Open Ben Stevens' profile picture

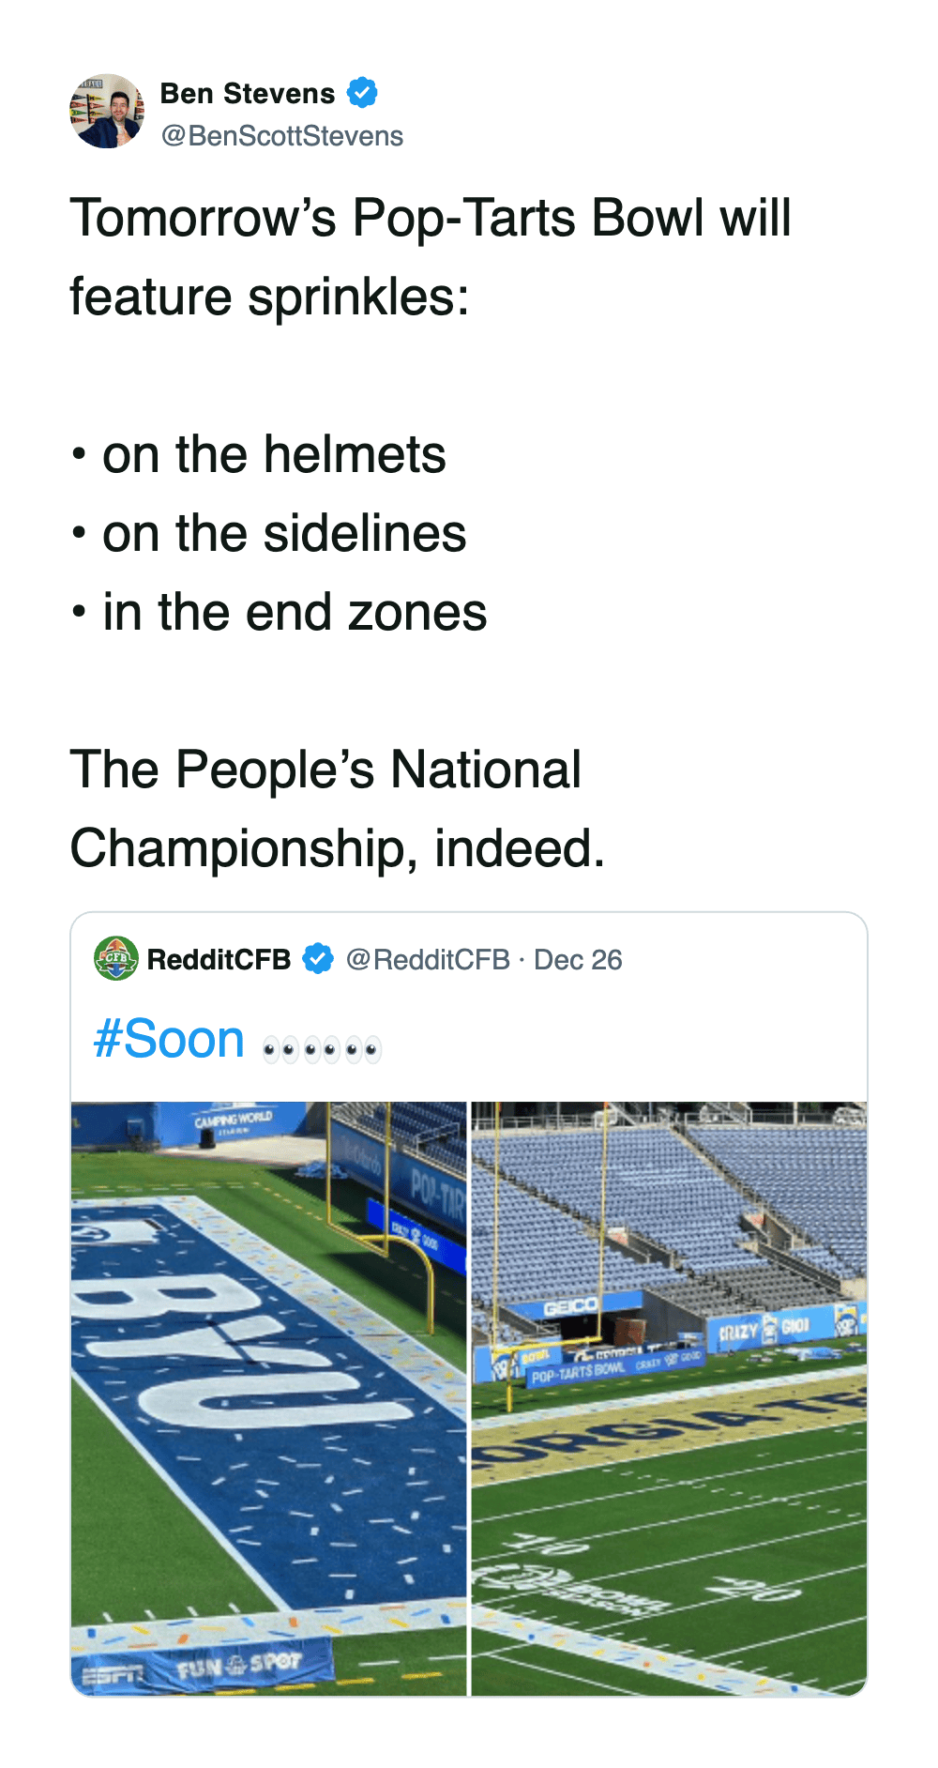click(107, 112)
